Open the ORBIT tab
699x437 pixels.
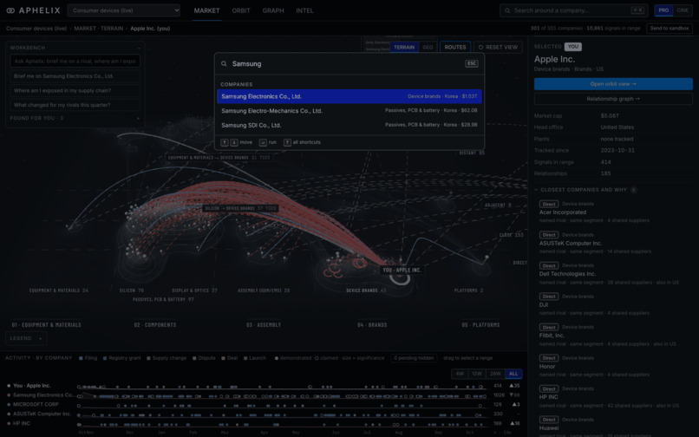point(241,10)
